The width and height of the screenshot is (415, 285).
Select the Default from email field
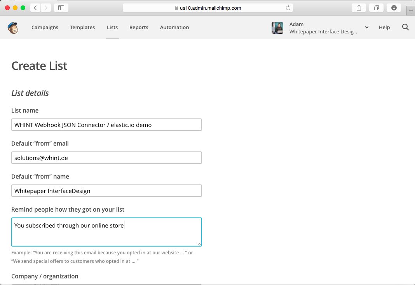point(106,158)
